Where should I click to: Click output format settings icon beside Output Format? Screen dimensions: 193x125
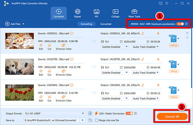[90, 113]
